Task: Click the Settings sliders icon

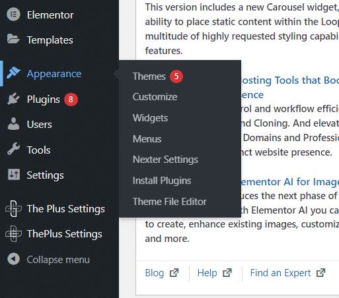Action: [14, 175]
